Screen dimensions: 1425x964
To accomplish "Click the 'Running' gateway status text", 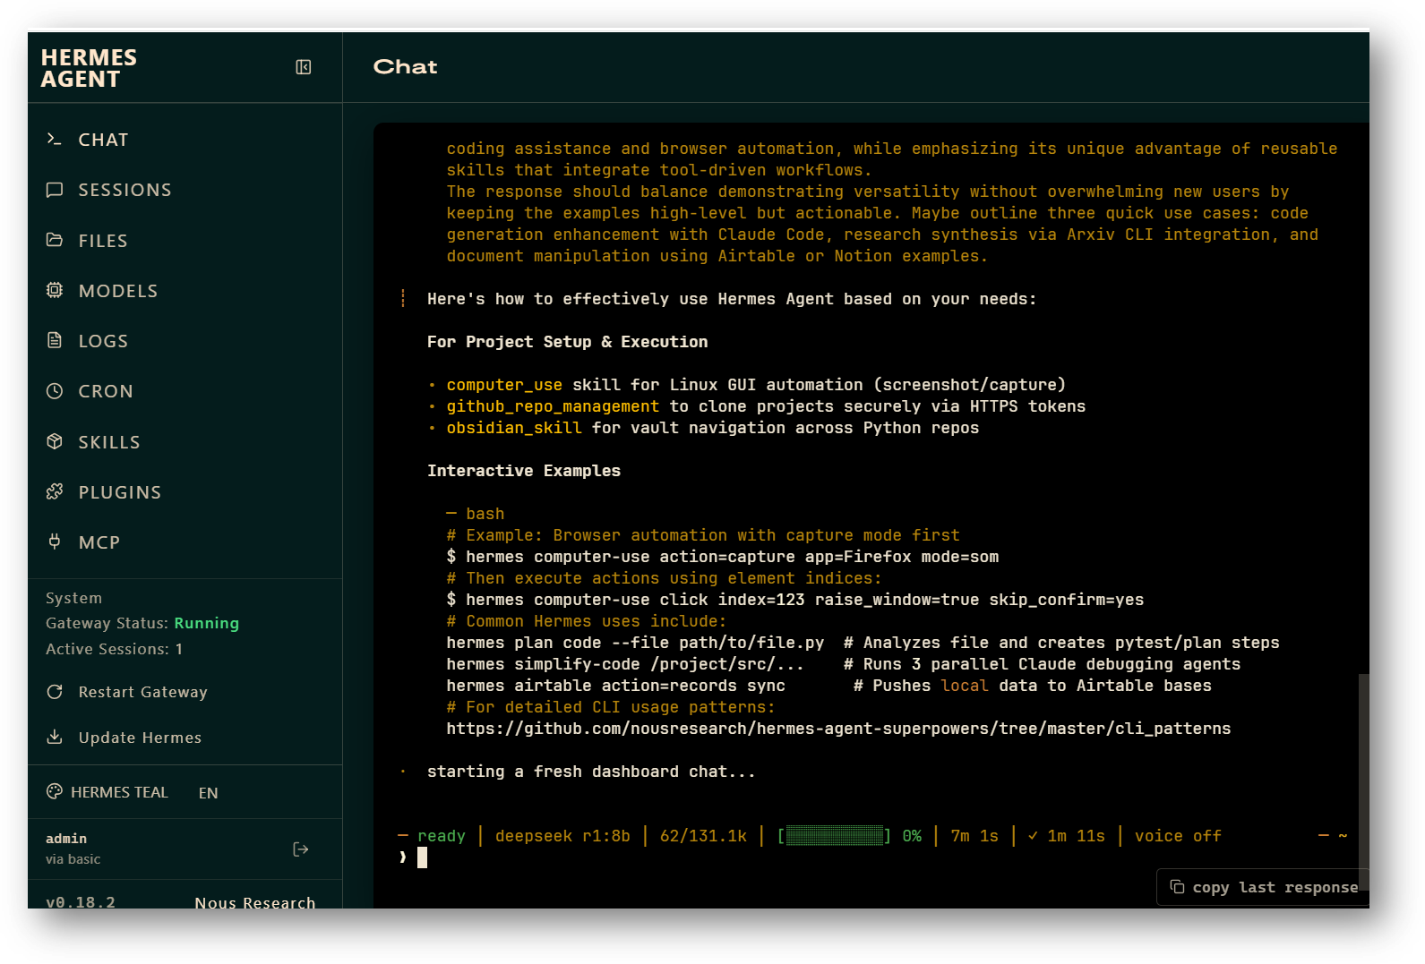I will [207, 623].
